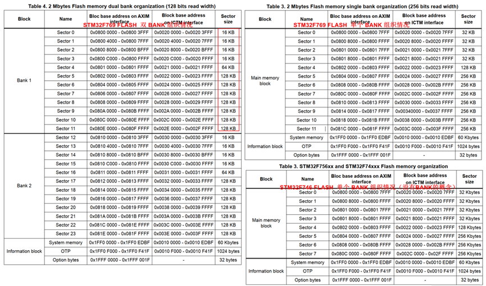Click '60 Kbytes' in the dual bank table
Screen dimensions: 486x286
pos(228,243)
